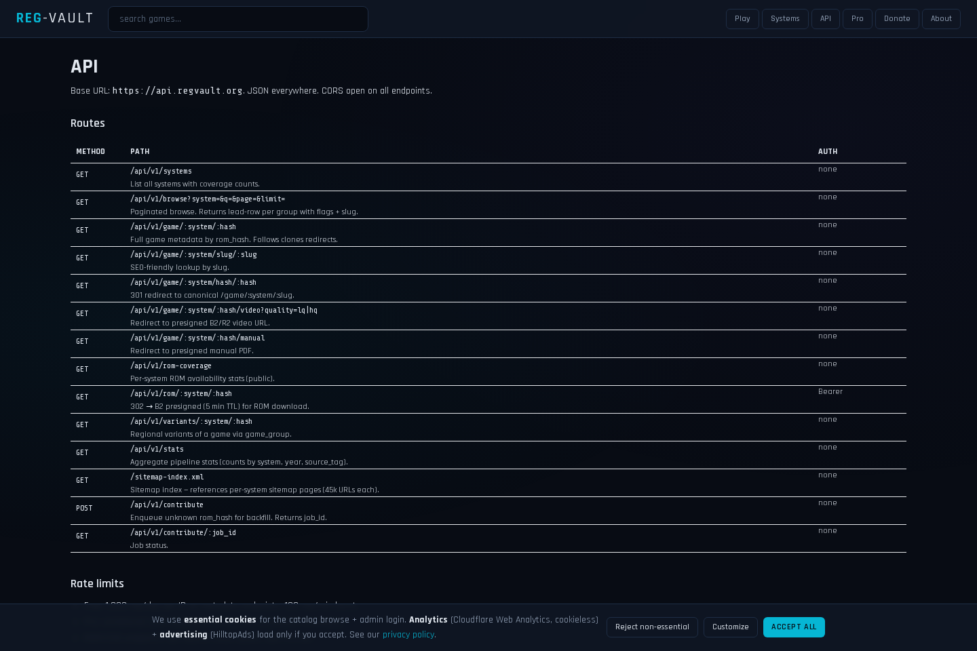Viewport: 977px width, 651px height.
Task: Click description 'Redirect to presigned manual PDF.'
Action: coord(192,351)
